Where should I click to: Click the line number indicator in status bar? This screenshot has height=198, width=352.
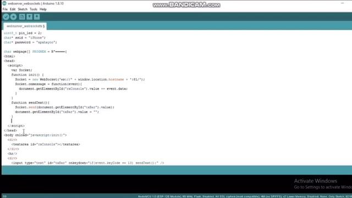5,196
